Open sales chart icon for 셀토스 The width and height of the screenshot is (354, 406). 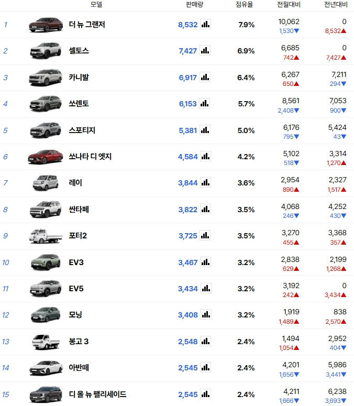point(205,50)
